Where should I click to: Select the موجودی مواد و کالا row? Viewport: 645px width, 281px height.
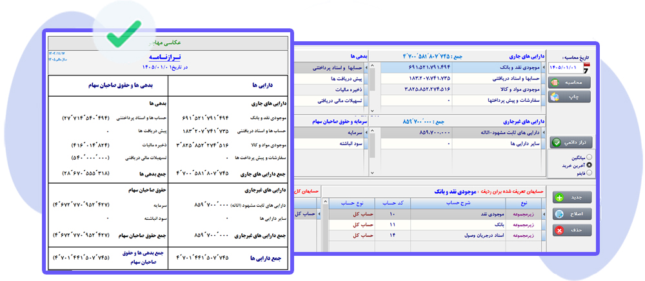(461, 89)
